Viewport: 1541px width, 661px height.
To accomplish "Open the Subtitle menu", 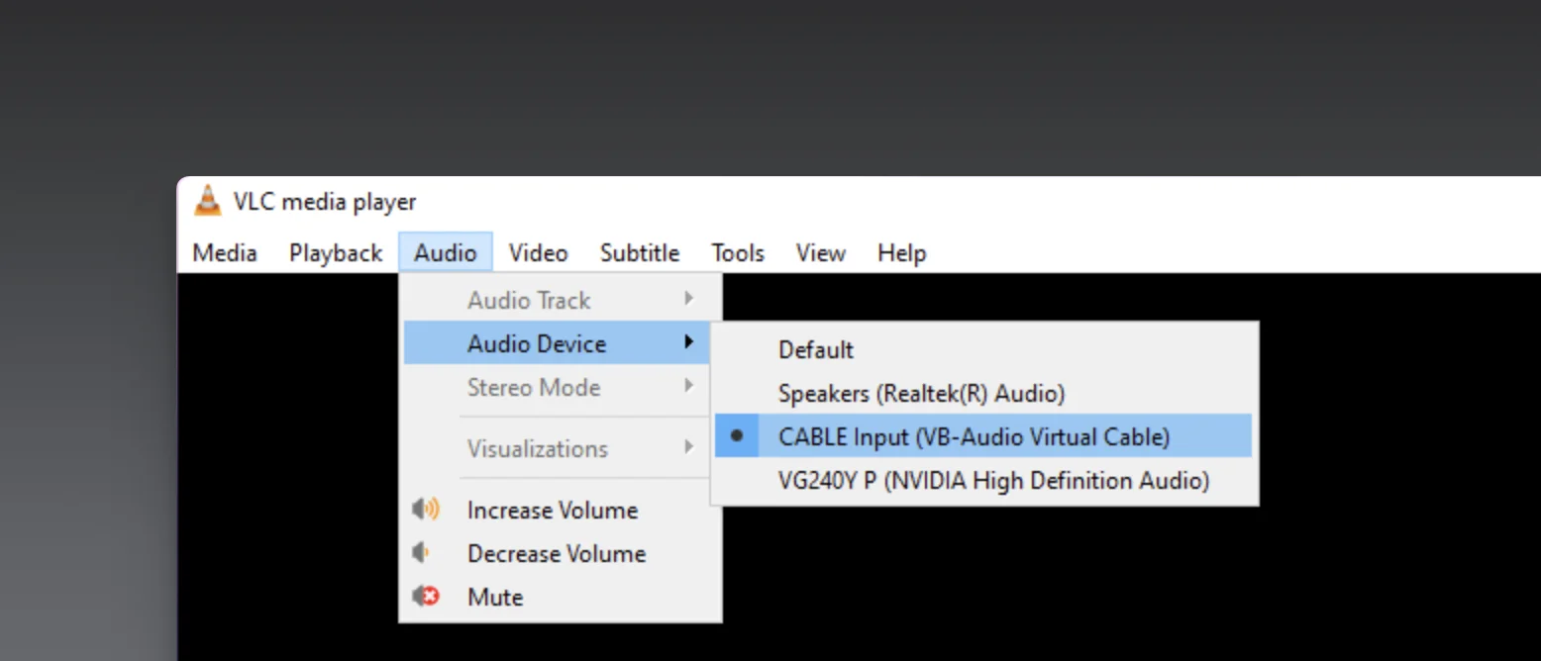I will click(640, 253).
